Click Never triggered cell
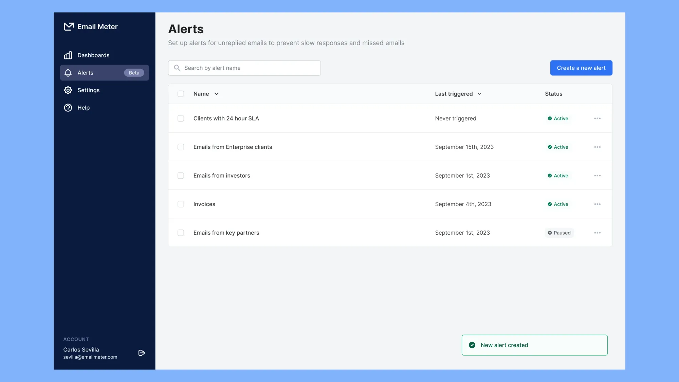This screenshot has height=382, width=679. 456,119
